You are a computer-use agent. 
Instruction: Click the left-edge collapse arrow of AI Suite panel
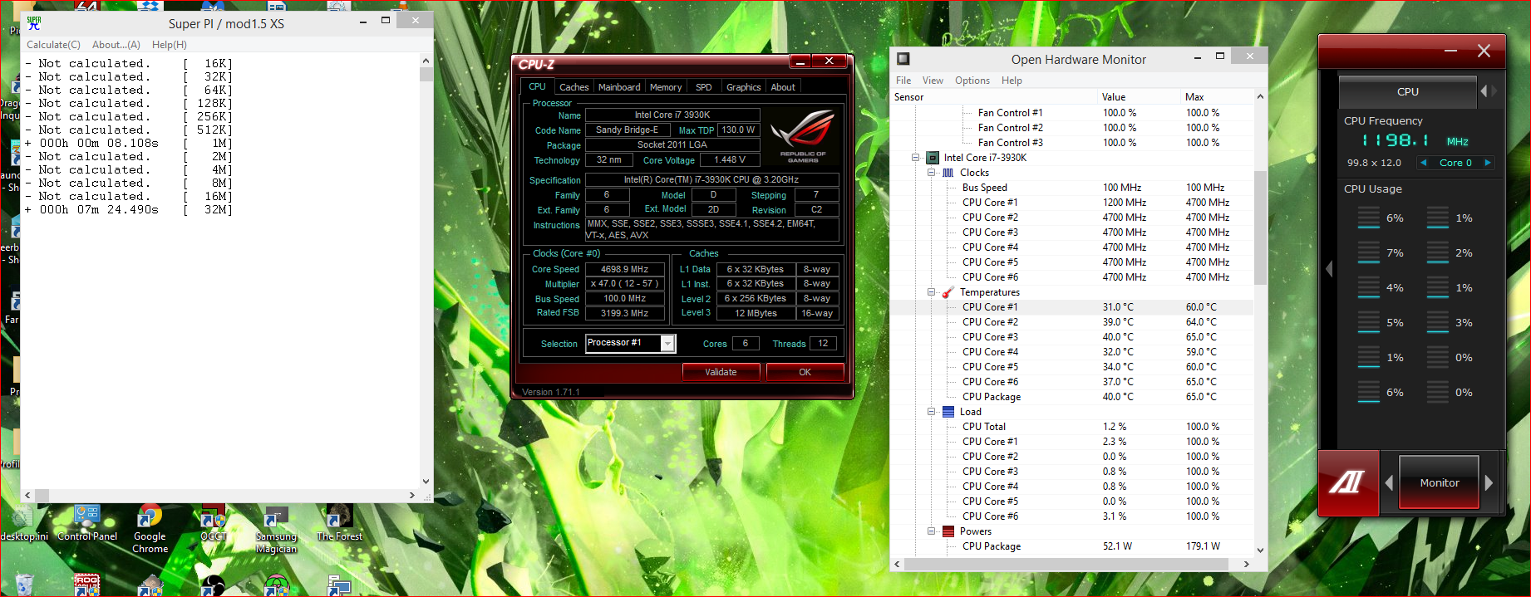tap(1328, 269)
